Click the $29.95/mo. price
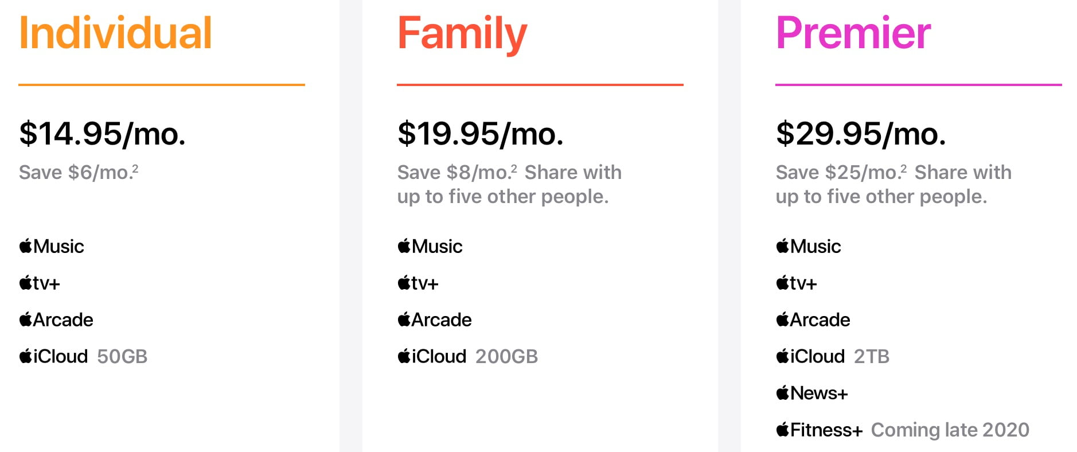The image size is (1077, 452). pos(860,134)
